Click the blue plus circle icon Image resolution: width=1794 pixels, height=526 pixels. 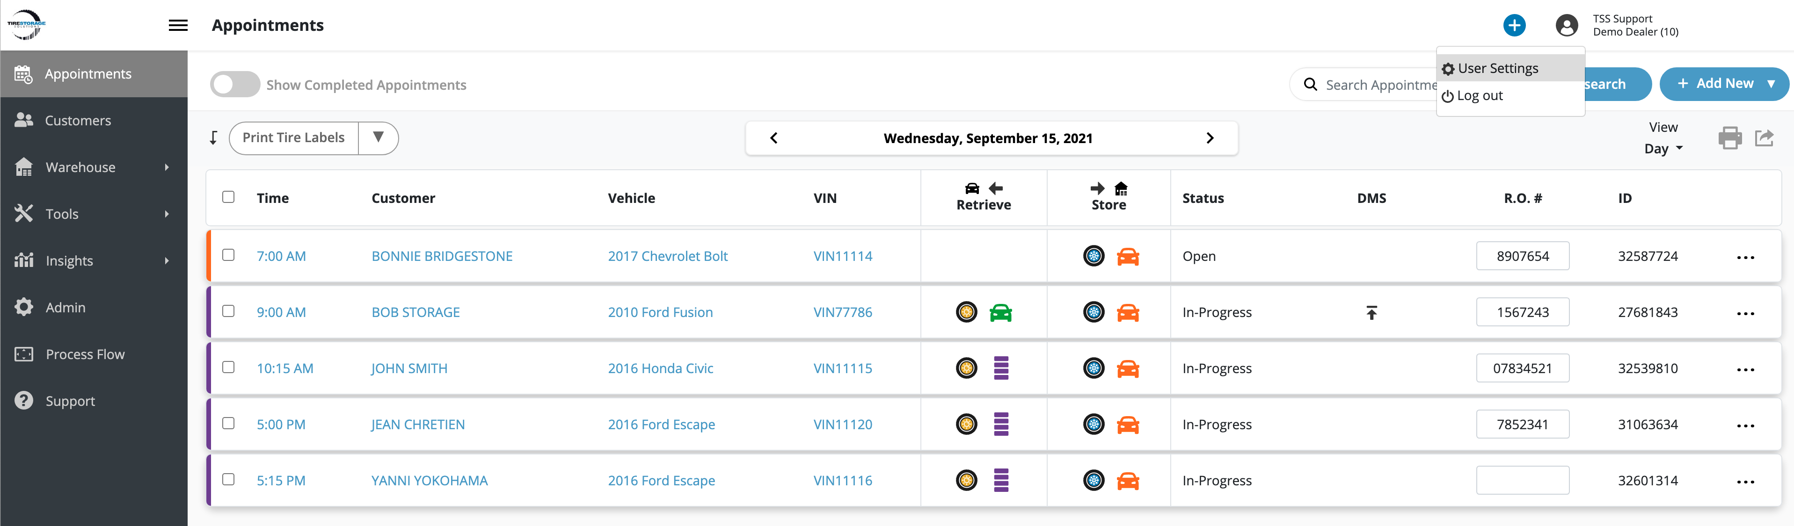click(x=1514, y=26)
